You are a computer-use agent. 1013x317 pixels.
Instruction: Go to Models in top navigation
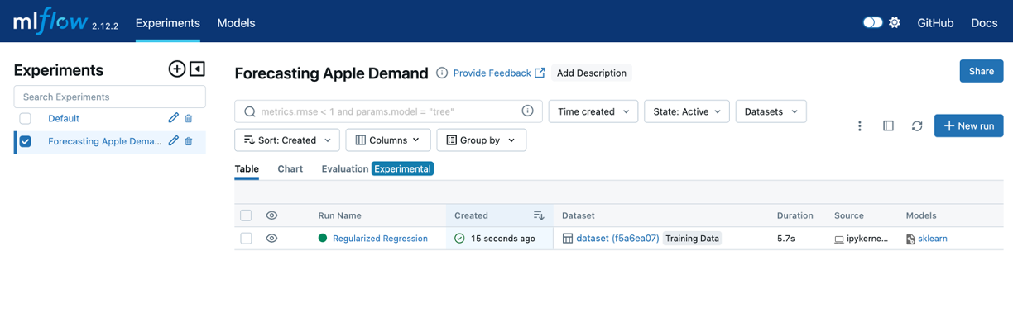pyautogui.click(x=236, y=23)
